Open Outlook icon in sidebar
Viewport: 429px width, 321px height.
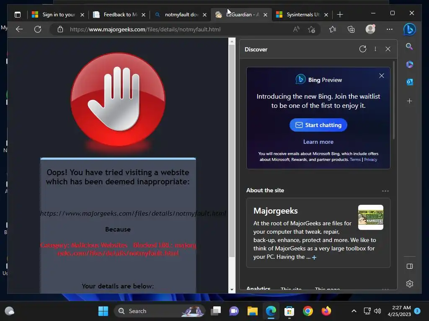[x=410, y=82]
